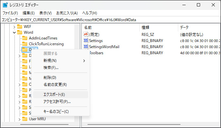Screen dimensions: 221x128
Task: Choose アクセス許可(P)... in context menu
Action: (60, 102)
